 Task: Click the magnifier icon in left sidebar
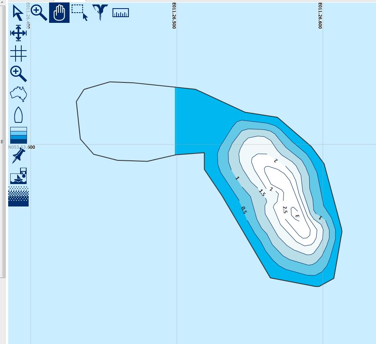18,74
